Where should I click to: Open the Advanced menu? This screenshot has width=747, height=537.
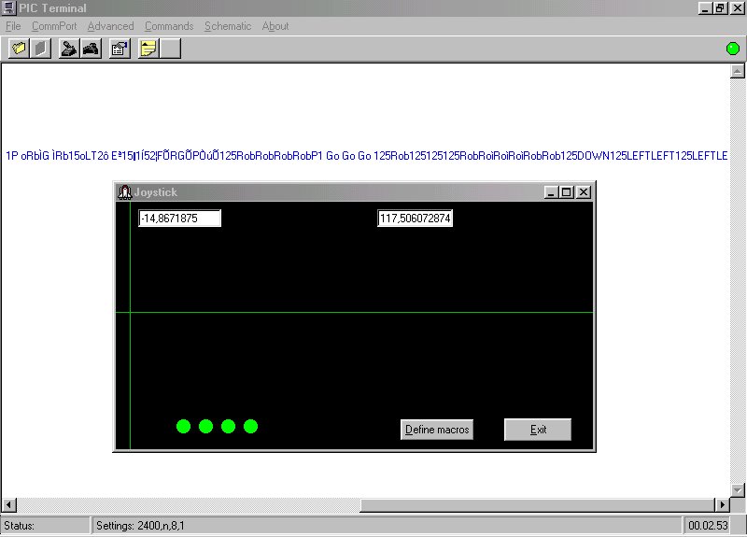pyautogui.click(x=110, y=26)
